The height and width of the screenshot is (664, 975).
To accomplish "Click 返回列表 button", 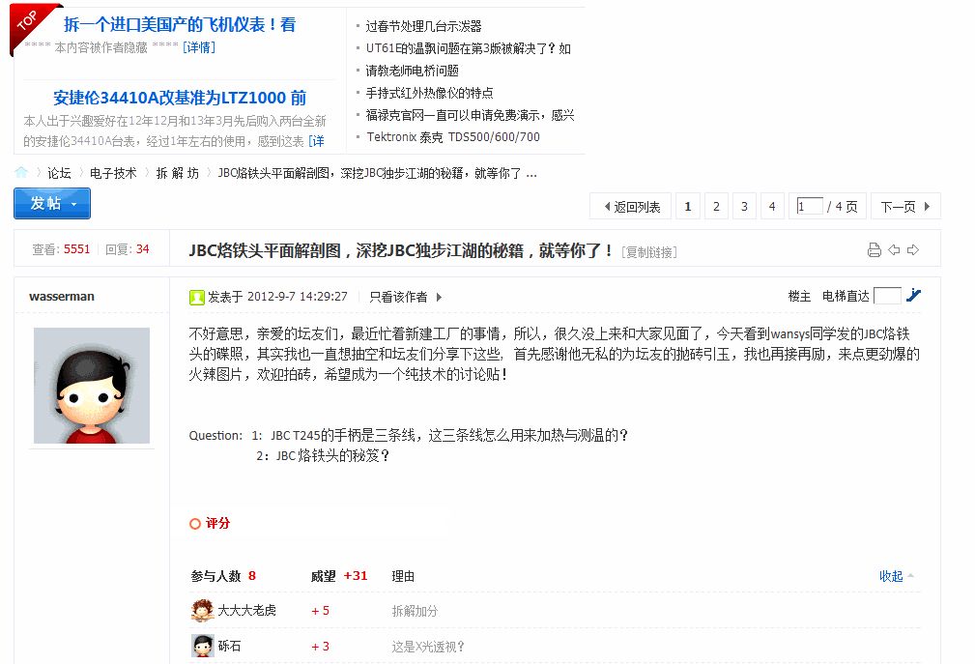I will [631, 207].
